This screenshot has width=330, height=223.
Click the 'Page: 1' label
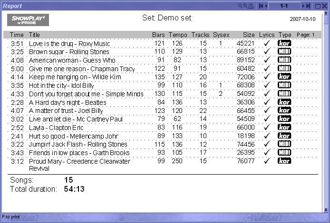coord(306,35)
